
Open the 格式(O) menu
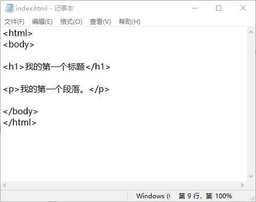71,22
